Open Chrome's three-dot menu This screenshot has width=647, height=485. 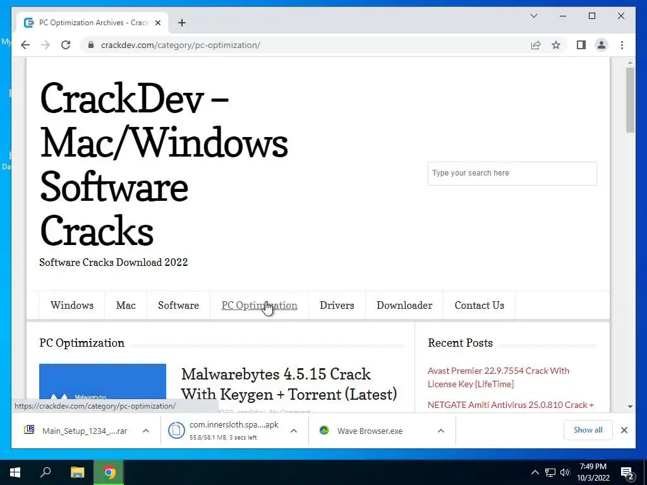622,45
